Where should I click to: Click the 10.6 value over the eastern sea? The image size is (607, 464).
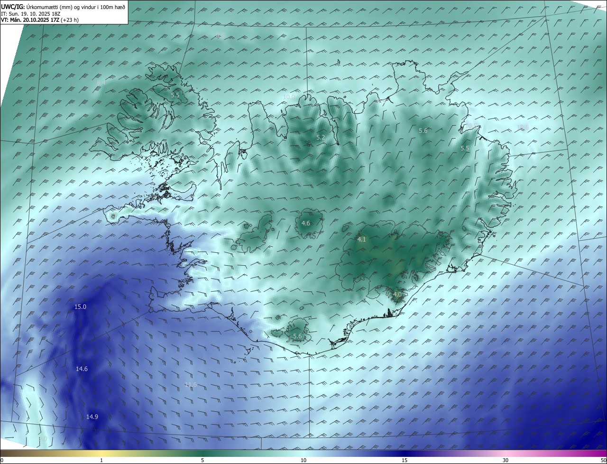(x=523, y=127)
